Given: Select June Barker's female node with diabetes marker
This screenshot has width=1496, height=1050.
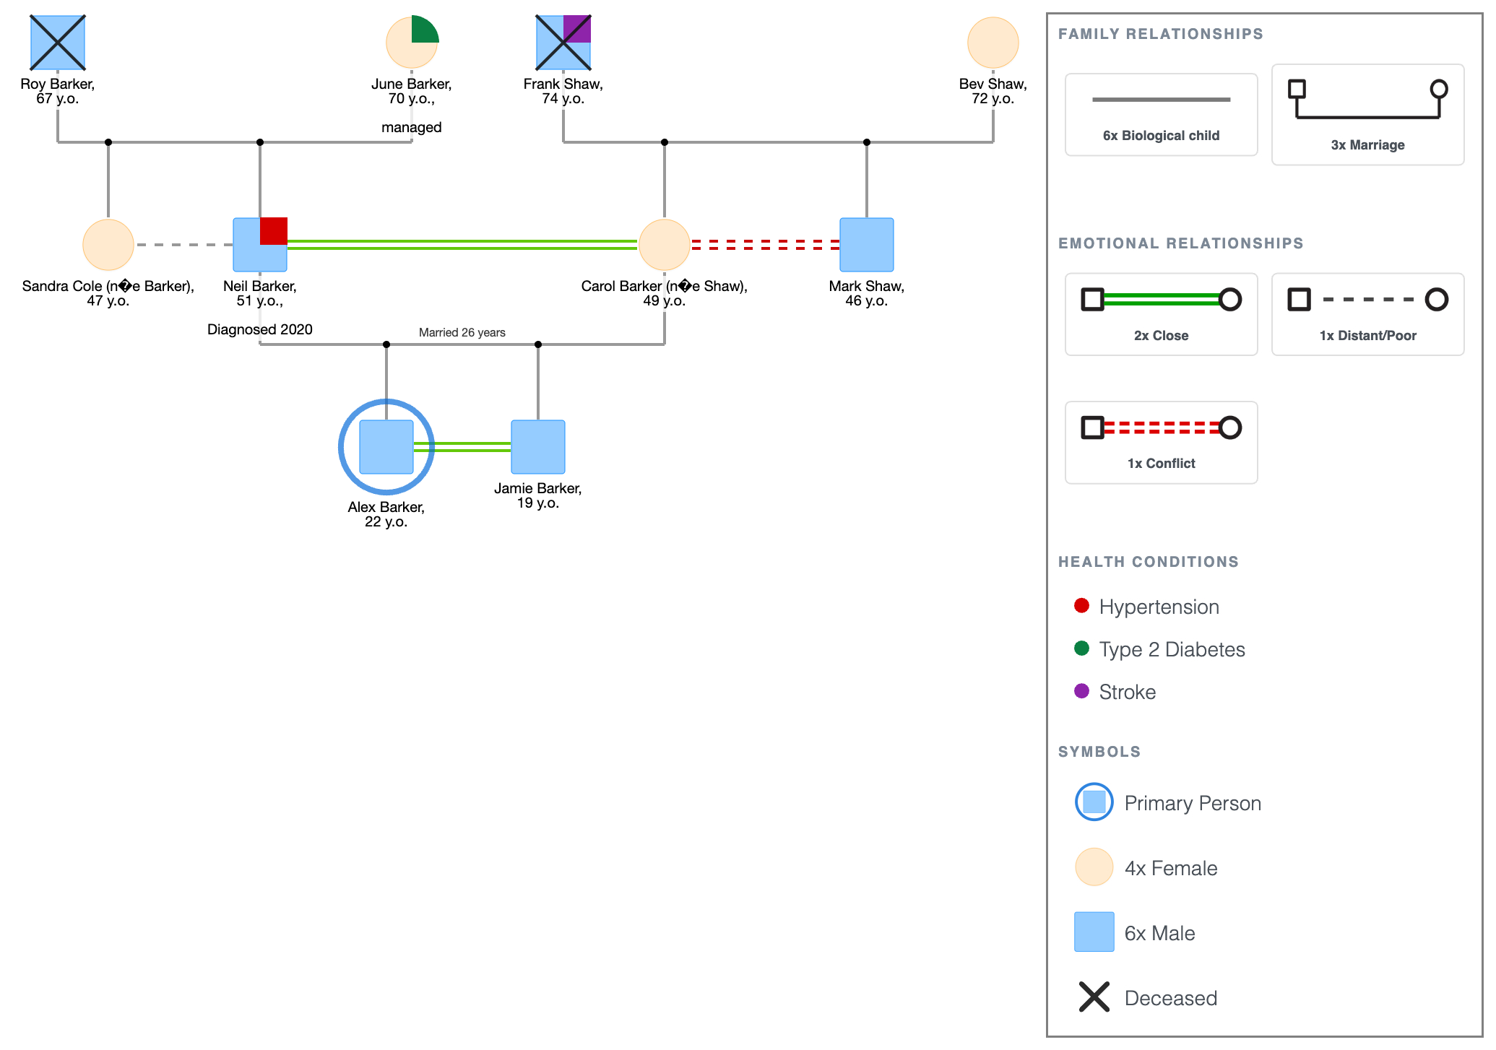Looking at the screenshot, I should pos(412,43).
